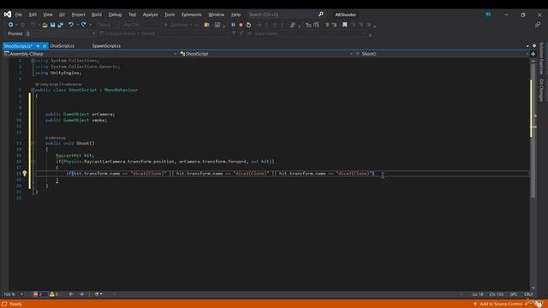Toggle pin on ShootScript.cs tab
Screen dimensions: 548x308
pyautogui.click(x=38, y=46)
